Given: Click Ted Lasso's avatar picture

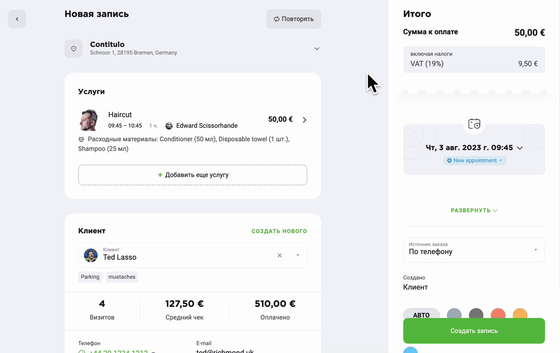Looking at the screenshot, I should point(91,255).
